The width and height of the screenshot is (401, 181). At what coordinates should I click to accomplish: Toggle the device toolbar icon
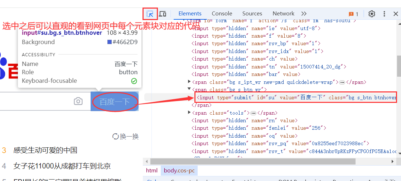point(163,14)
